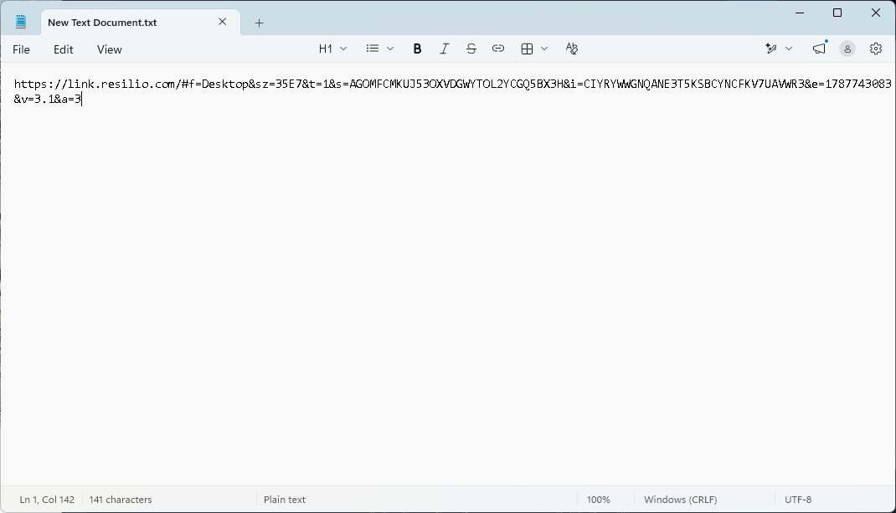The height and width of the screenshot is (513, 896).
Task: Click the &v=3.1&a=3 text on second line
Action: point(48,100)
